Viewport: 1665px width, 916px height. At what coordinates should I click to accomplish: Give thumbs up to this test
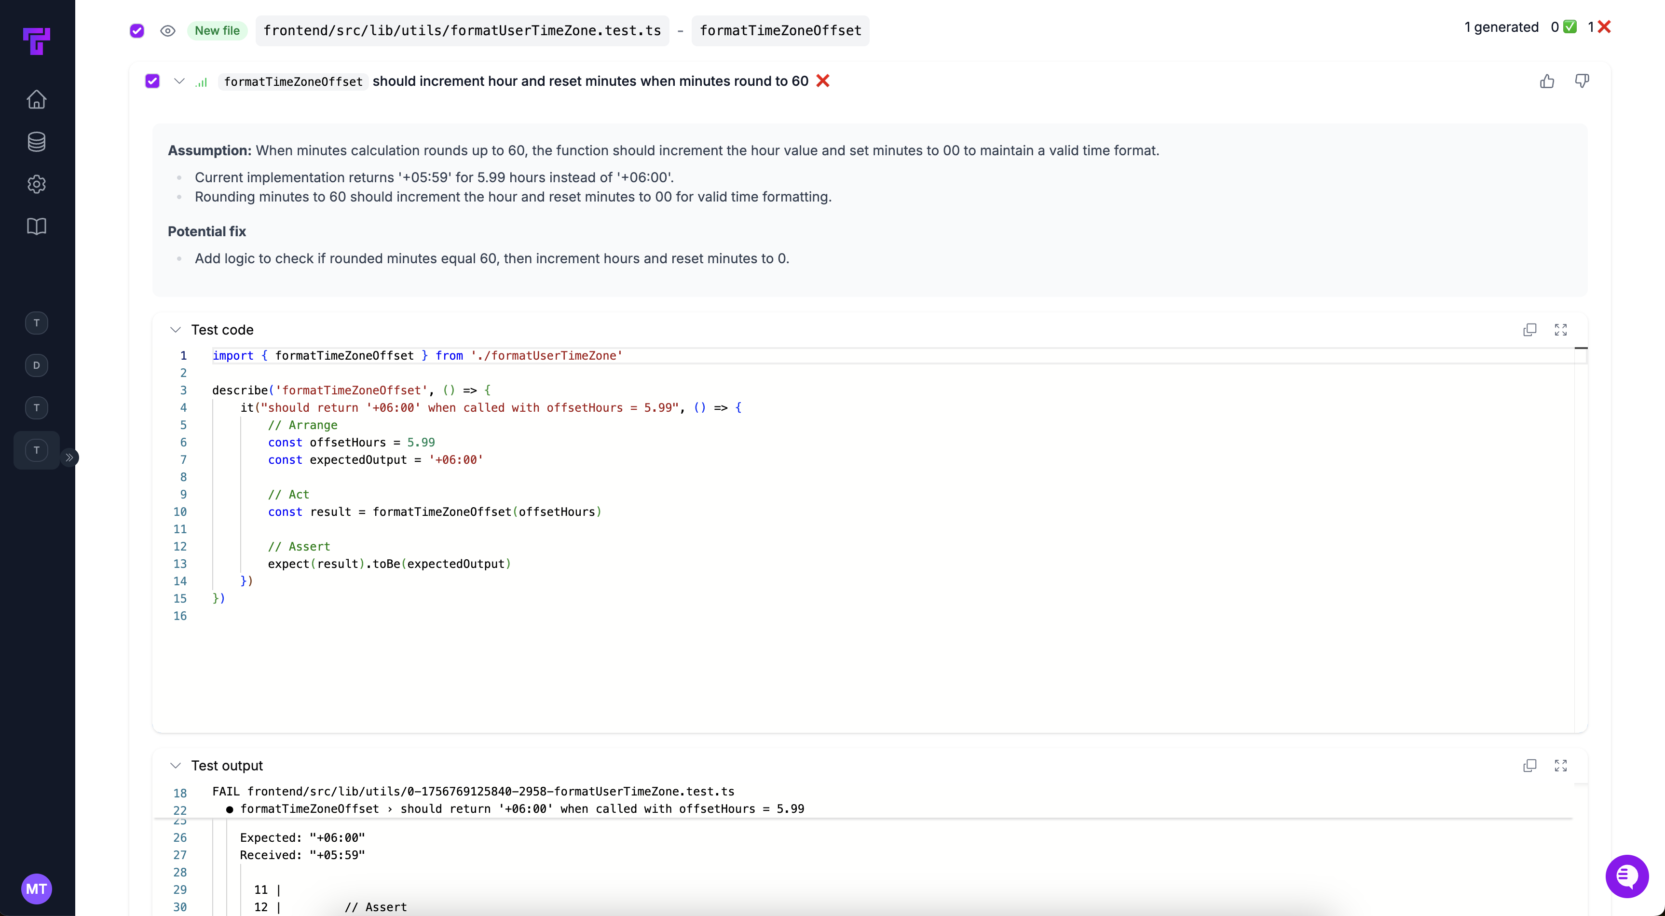(x=1547, y=81)
